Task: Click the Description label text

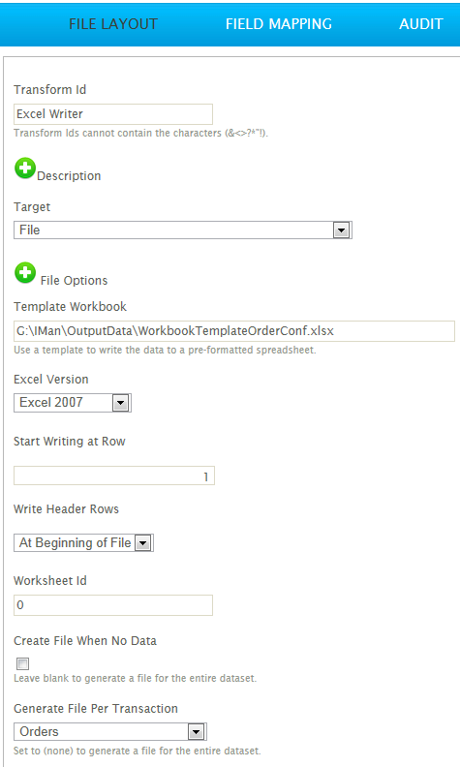Action: point(69,176)
